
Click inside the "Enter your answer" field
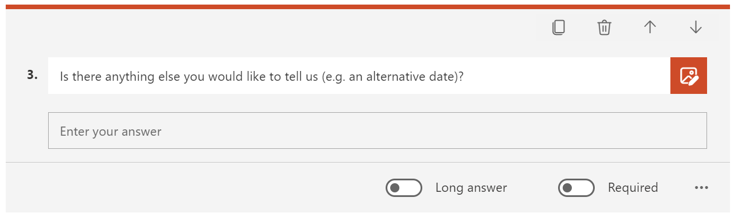(x=378, y=131)
